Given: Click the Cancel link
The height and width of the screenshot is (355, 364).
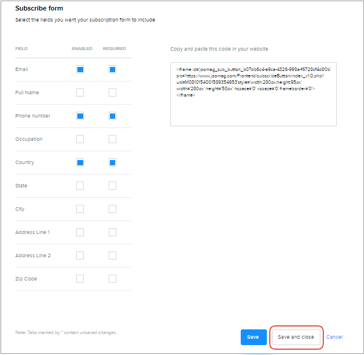Looking at the screenshot, I should [x=334, y=337].
